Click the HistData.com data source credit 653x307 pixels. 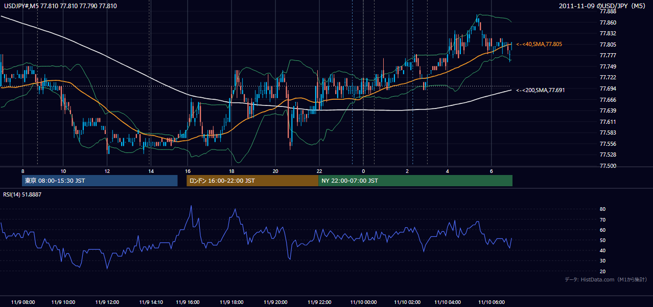[x=606, y=279]
